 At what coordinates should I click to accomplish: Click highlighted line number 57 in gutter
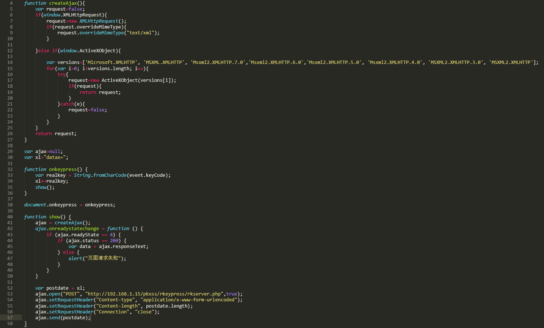click(10, 318)
